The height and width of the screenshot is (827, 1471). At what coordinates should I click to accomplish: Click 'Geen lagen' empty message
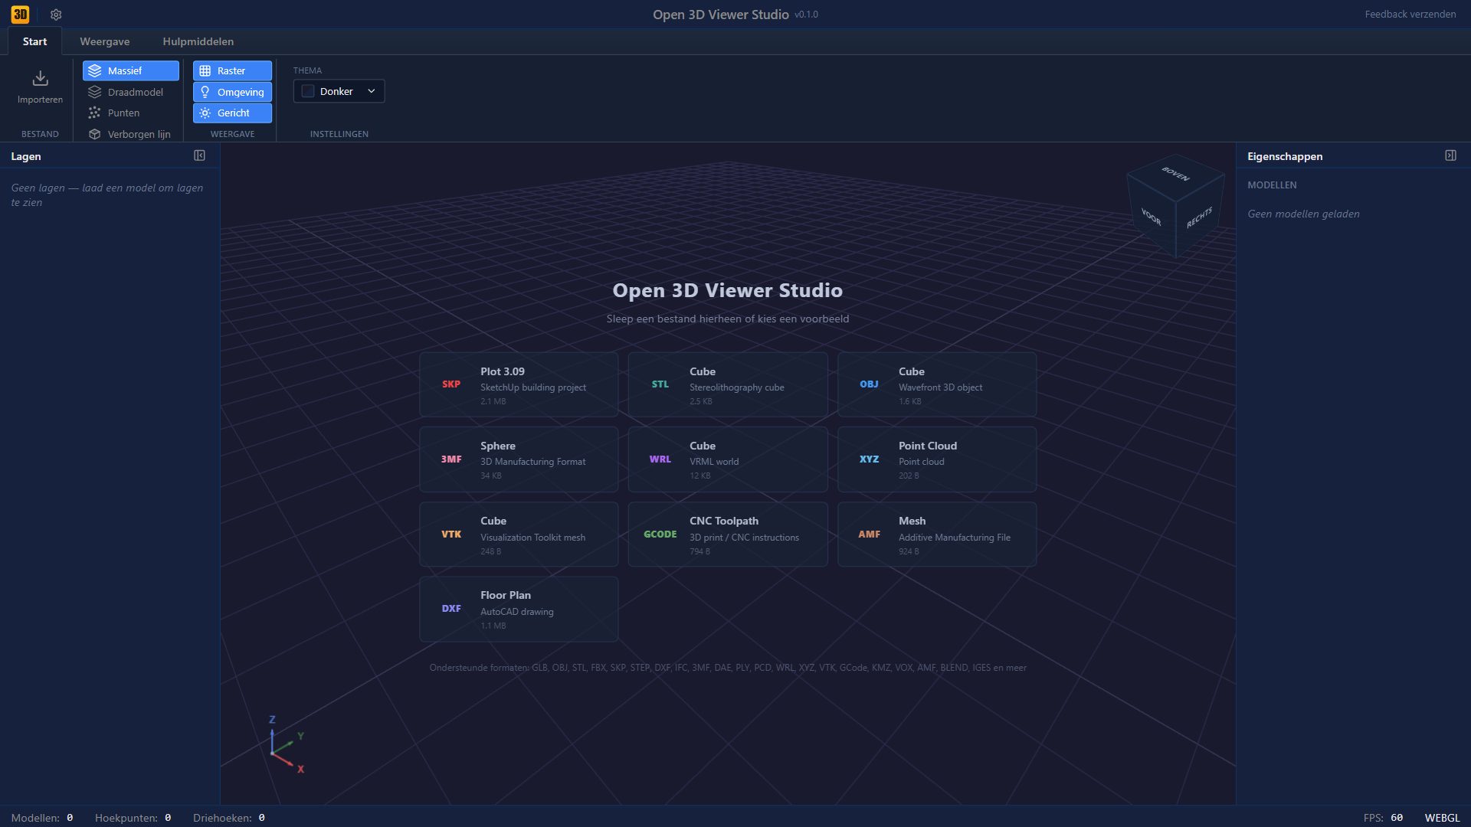(107, 195)
